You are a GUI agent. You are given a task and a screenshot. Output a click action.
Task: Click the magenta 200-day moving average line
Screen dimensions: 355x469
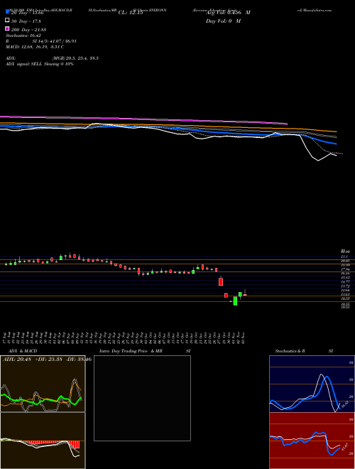tap(143, 119)
